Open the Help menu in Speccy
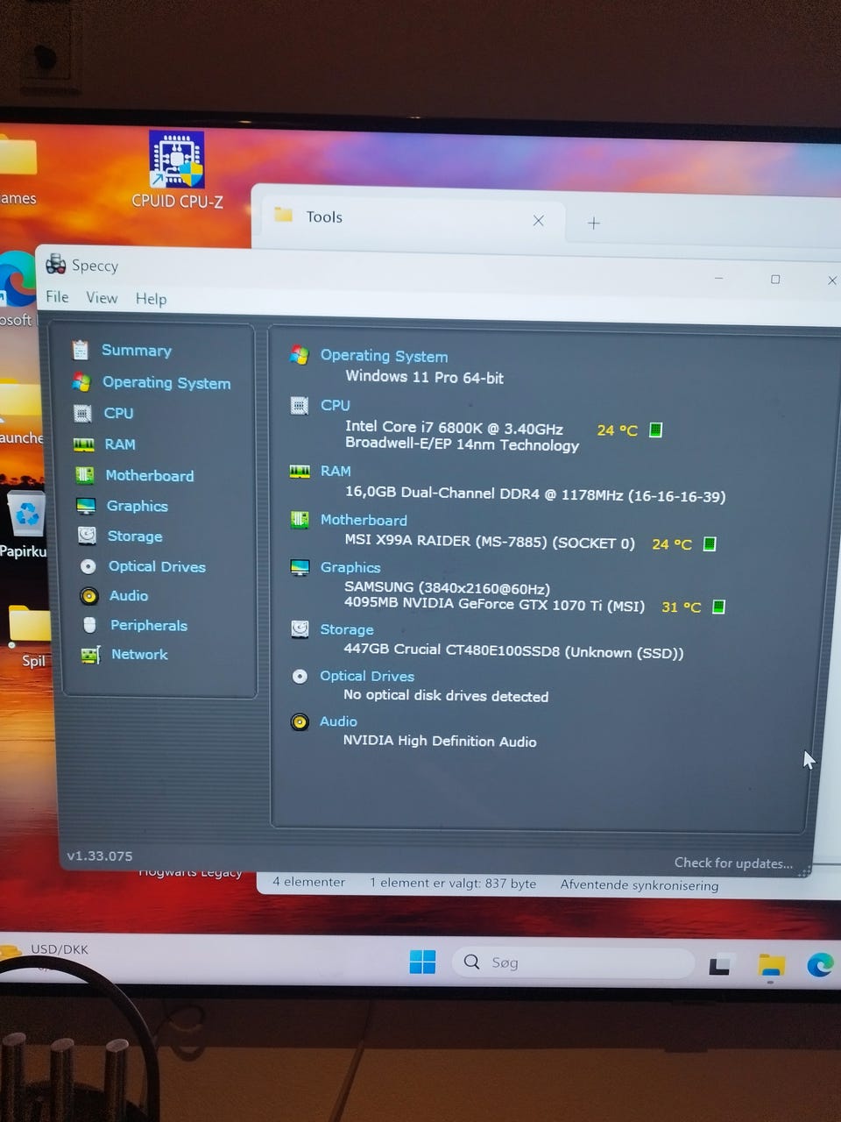The height and width of the screenshot is (1122, 841). pos(151,299)
